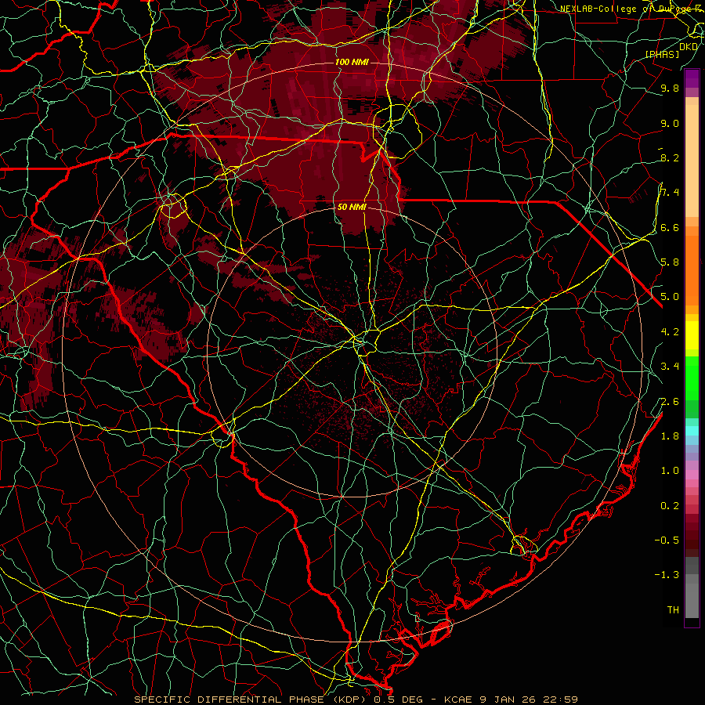This screenshot has height=705, width=705.
Task: Pick the yellow segment of the color bar
Action: pyautogui.click(x=692, y=335)
